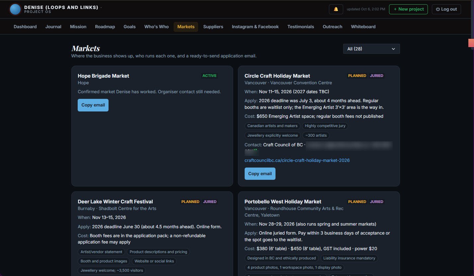Click the JURIED badge on Circle Craft card
This screenshot has height=276, width=474.
click(x=376, y=76)
